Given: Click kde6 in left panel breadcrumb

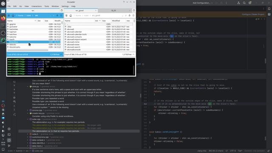Looking at the screenshot, I should click(28, 16).
